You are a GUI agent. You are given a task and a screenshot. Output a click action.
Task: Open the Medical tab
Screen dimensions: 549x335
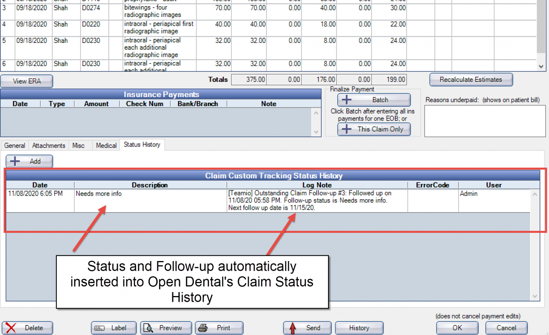pos(106,145)
